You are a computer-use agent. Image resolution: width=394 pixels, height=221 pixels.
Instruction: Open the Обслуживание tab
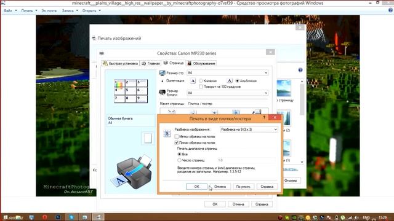click(201, 63)
